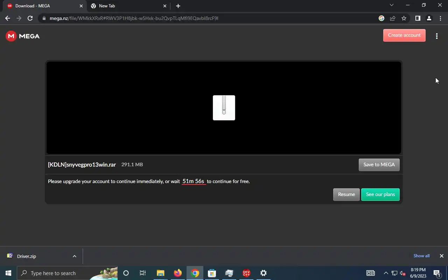Viewport: 448px width, 280px height.
Task: Click the zip archive file icon
Action: (224, 108)
